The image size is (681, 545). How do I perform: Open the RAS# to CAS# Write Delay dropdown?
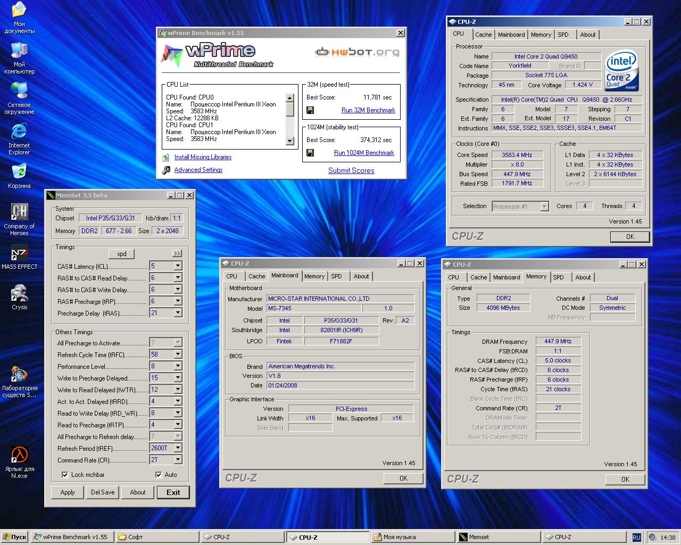(x=178, y=290)
